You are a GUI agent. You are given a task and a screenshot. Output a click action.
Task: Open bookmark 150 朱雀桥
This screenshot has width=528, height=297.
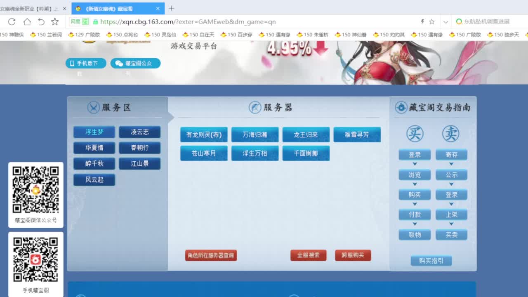point(313,35)
